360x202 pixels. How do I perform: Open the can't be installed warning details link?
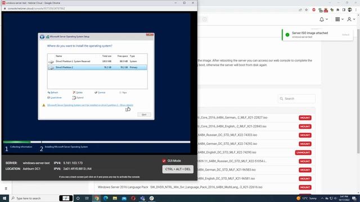tap(90, 105)
